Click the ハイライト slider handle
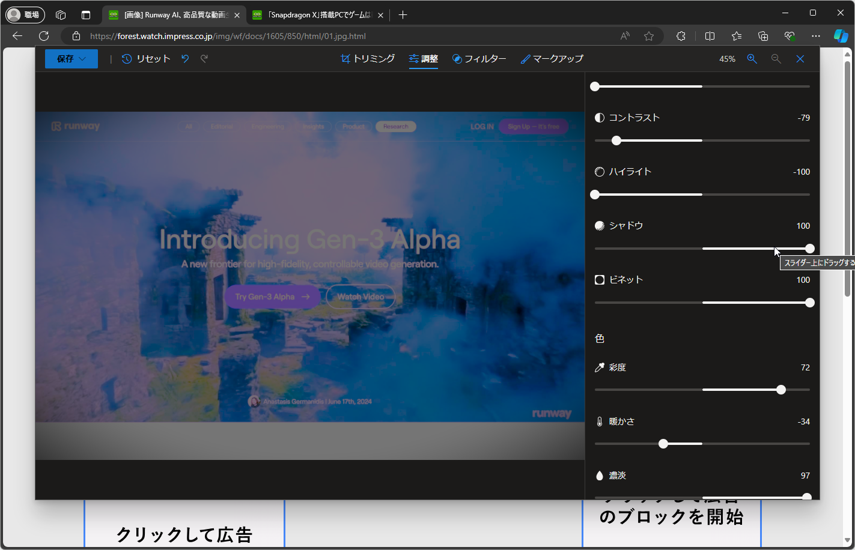Screen dimensions: 855x550 coord(595,195)
